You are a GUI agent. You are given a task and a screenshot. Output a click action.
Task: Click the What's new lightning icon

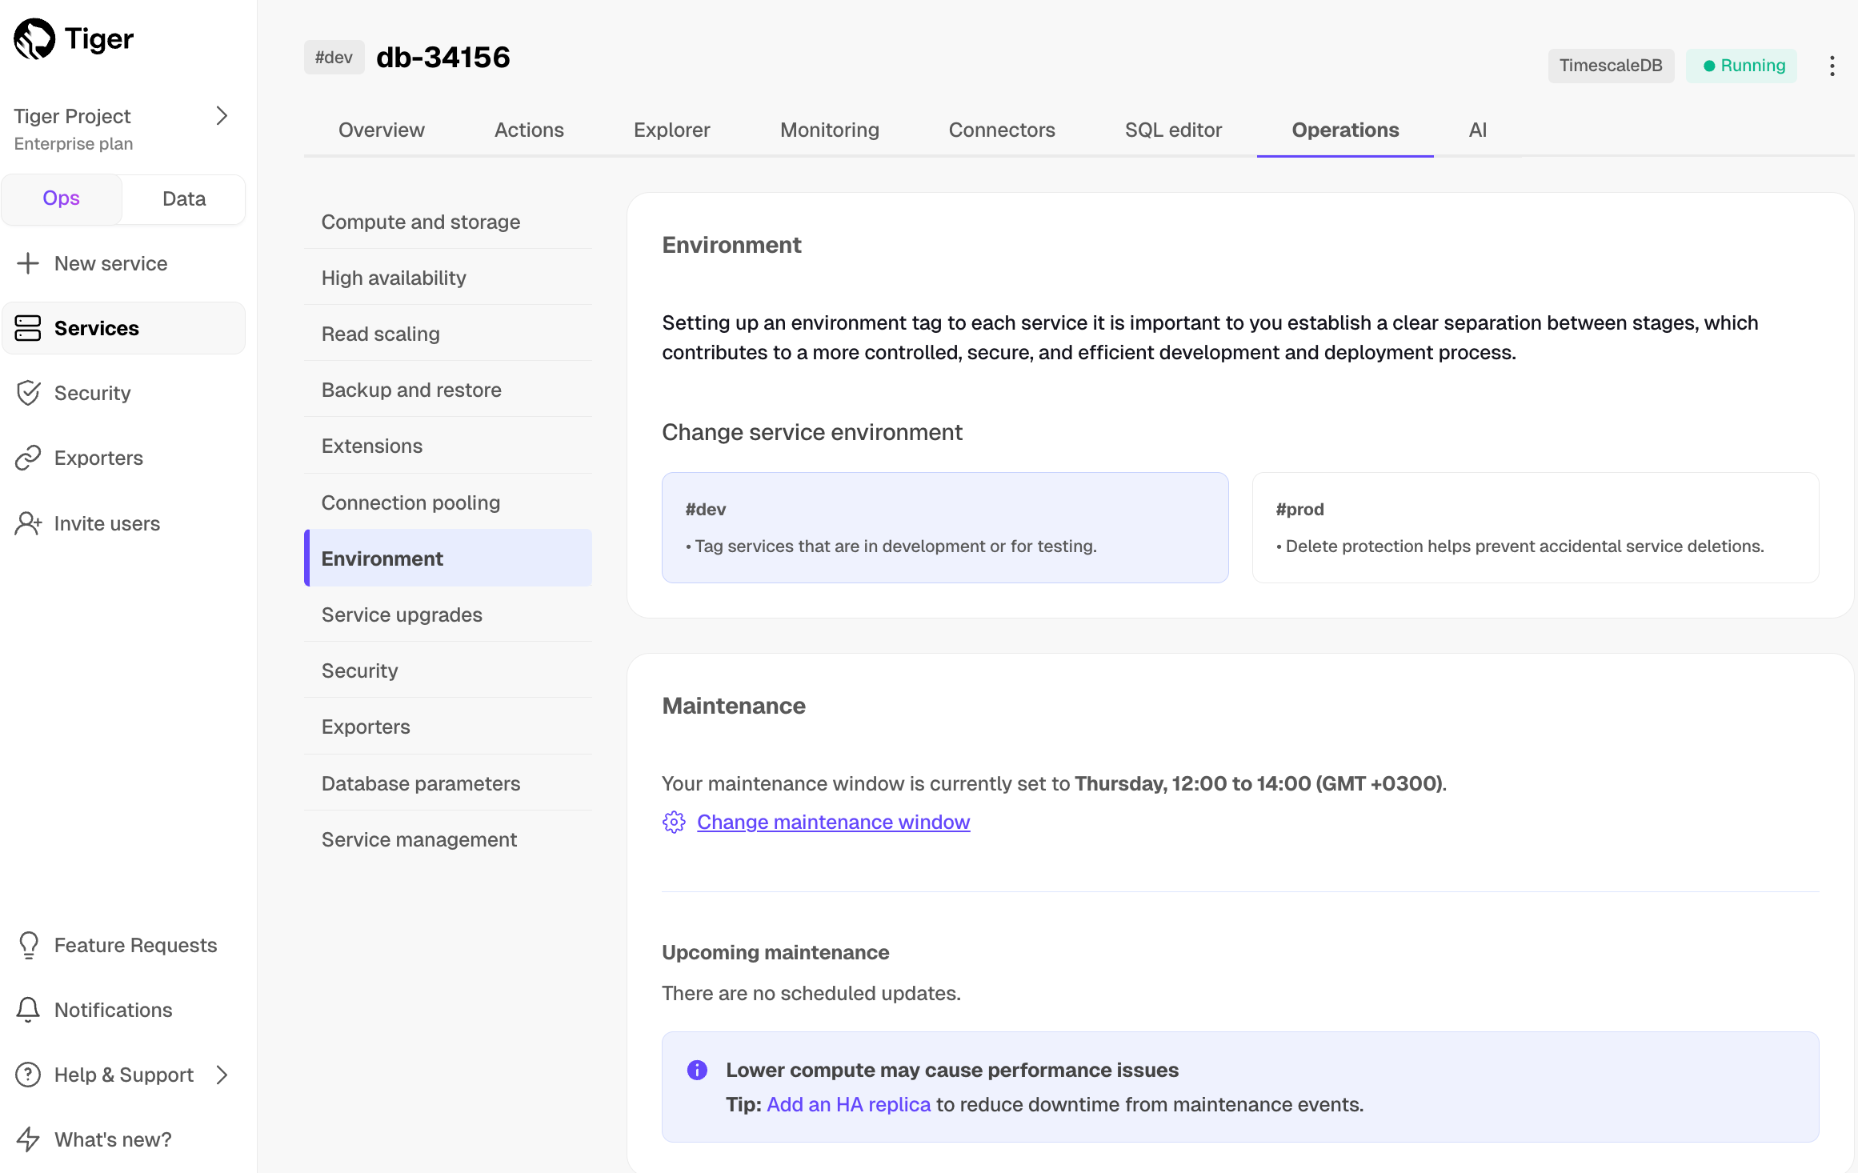tap(28, 1139)
